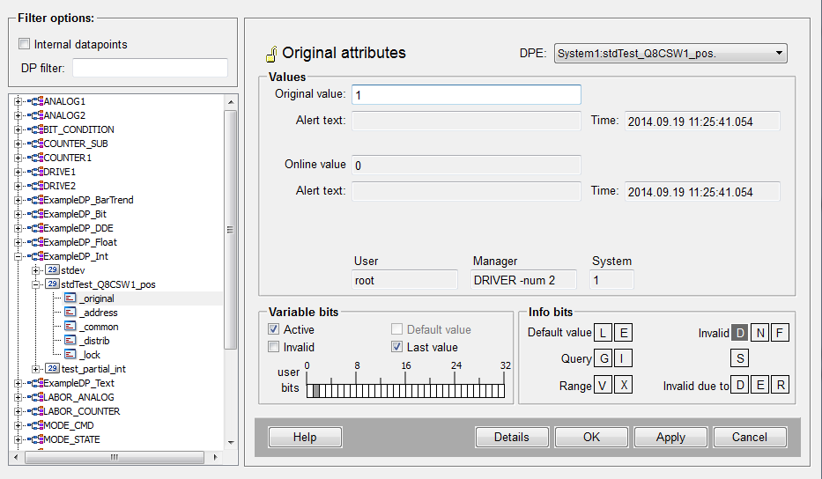Click the Default value L info bit

(x=604, y=333)
